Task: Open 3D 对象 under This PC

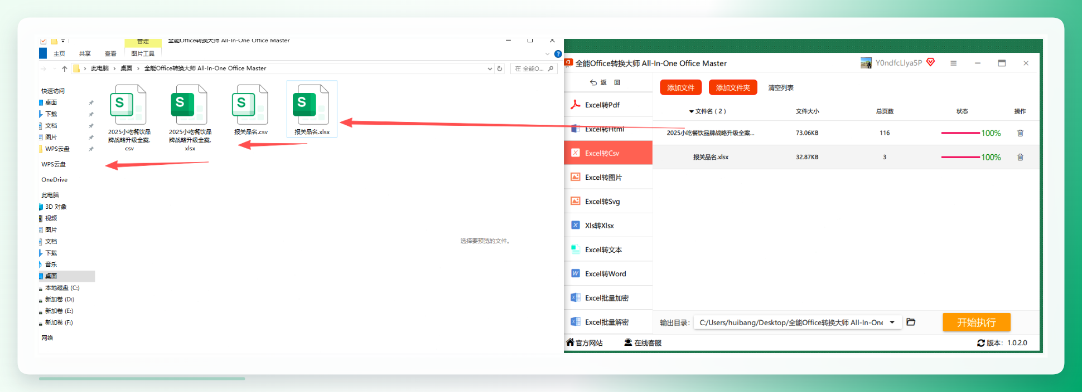Action: pos(55,207)
